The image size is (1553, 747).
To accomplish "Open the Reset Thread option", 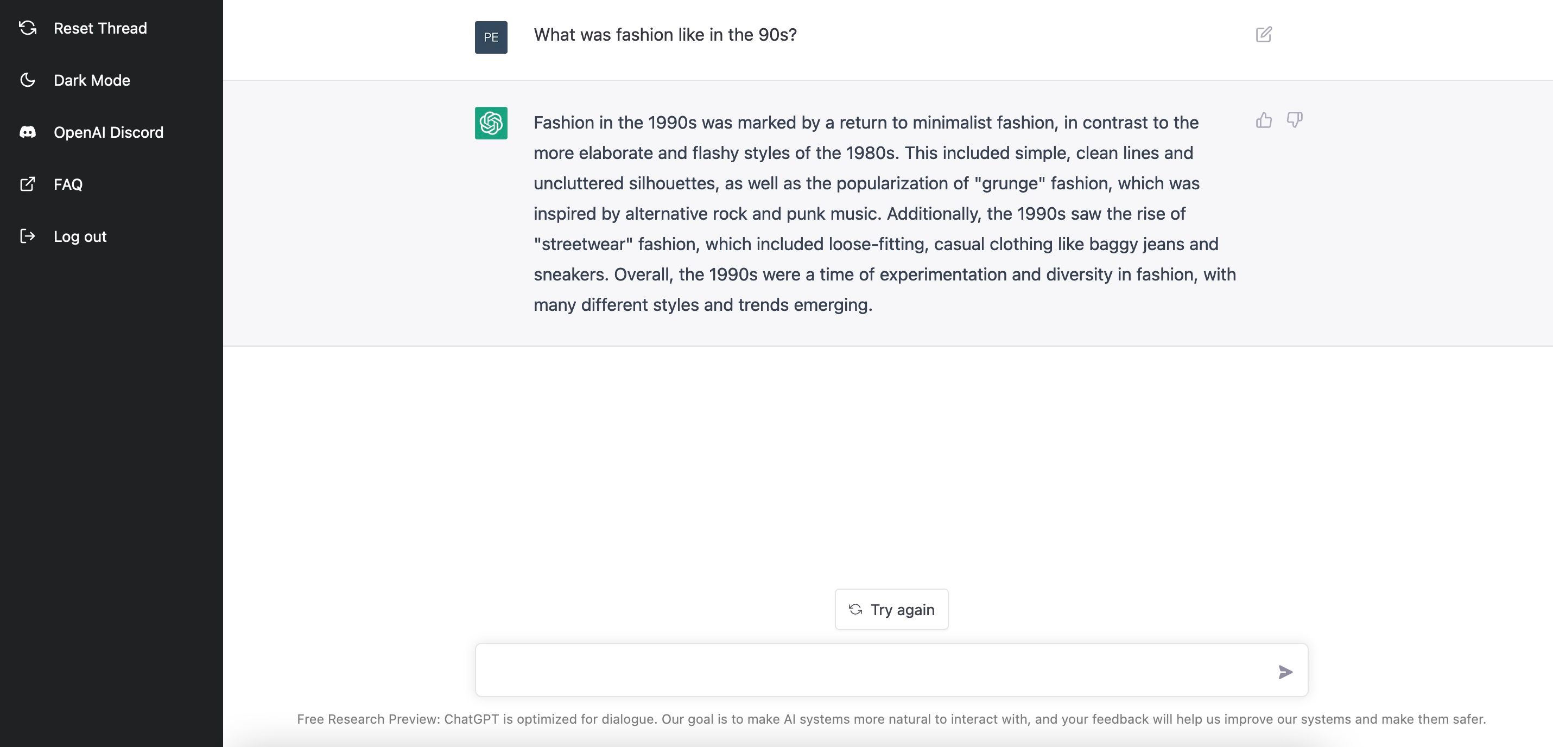I will click(x=99, y=28).
